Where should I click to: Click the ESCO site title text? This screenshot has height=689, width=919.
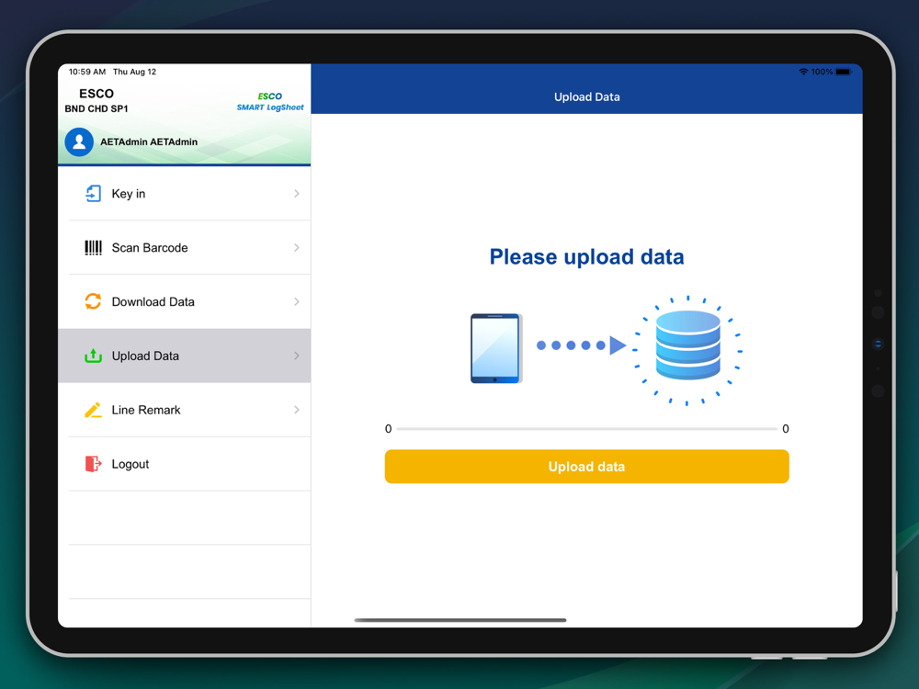click(96, 94)
